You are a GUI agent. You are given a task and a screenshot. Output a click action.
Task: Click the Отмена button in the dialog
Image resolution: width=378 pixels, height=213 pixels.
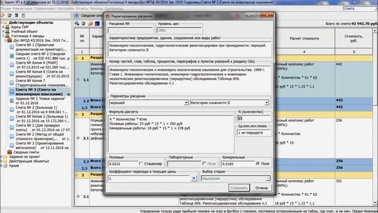click(262, 188)
